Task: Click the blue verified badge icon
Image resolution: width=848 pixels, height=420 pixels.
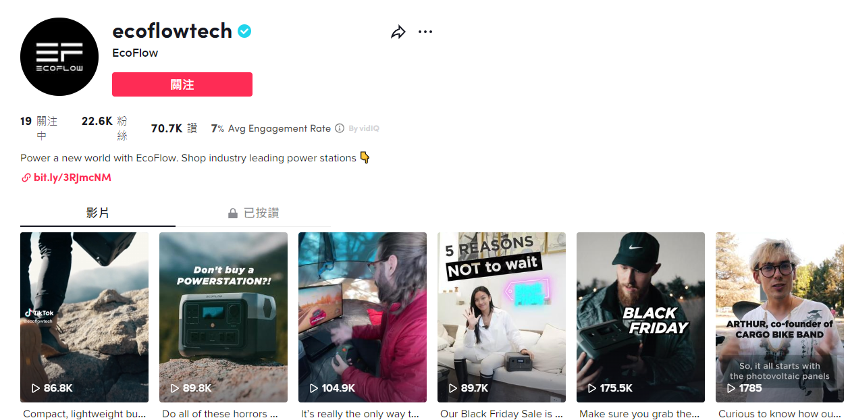Action: pos(244,31)
